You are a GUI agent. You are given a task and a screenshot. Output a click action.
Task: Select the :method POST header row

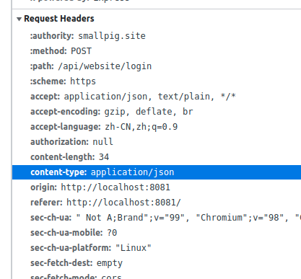(x=157, y=51)
